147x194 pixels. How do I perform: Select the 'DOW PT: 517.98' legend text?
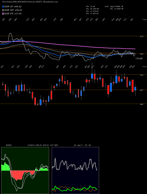coord(13,14)
